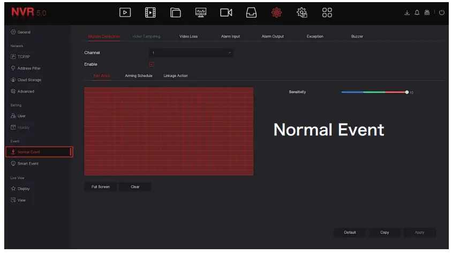Select the Arming Schedule sub-tab
This screenshot has height=254, width=452.
pyautogui.click(x=139, y=76)
